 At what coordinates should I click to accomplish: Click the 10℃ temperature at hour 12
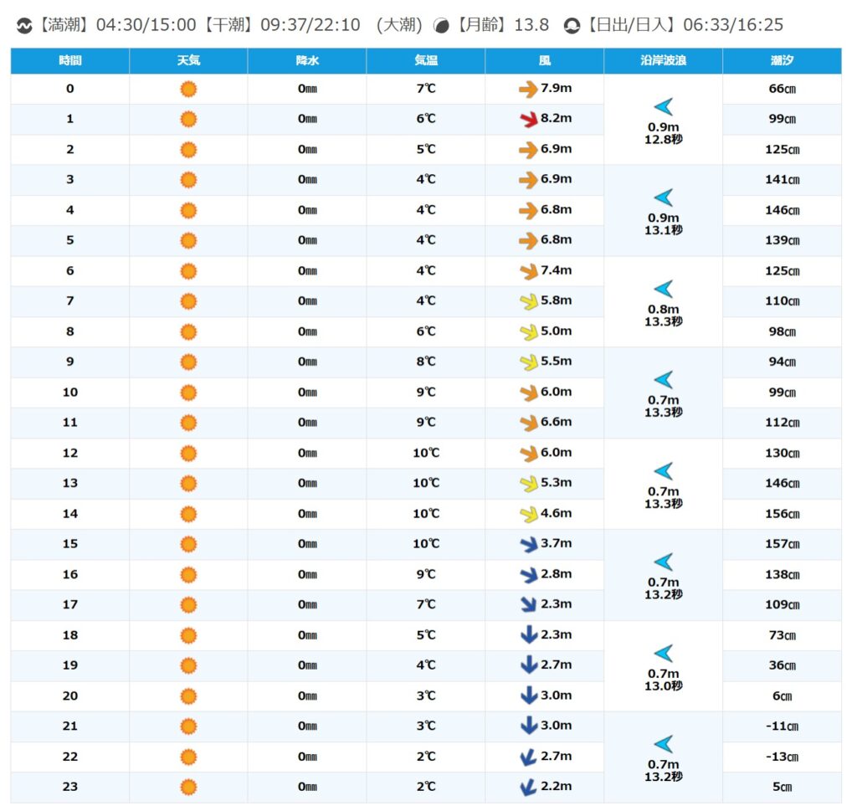[x=425, y=453]
